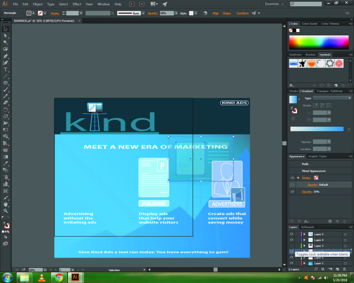The image size is (354, 283).
Task: Click the gradient slider bar in Gradient panel
Action: coord(317,129)
